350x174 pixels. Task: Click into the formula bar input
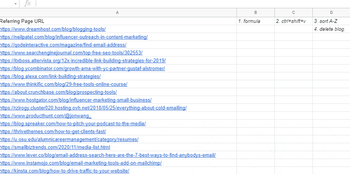coord(193,4)
